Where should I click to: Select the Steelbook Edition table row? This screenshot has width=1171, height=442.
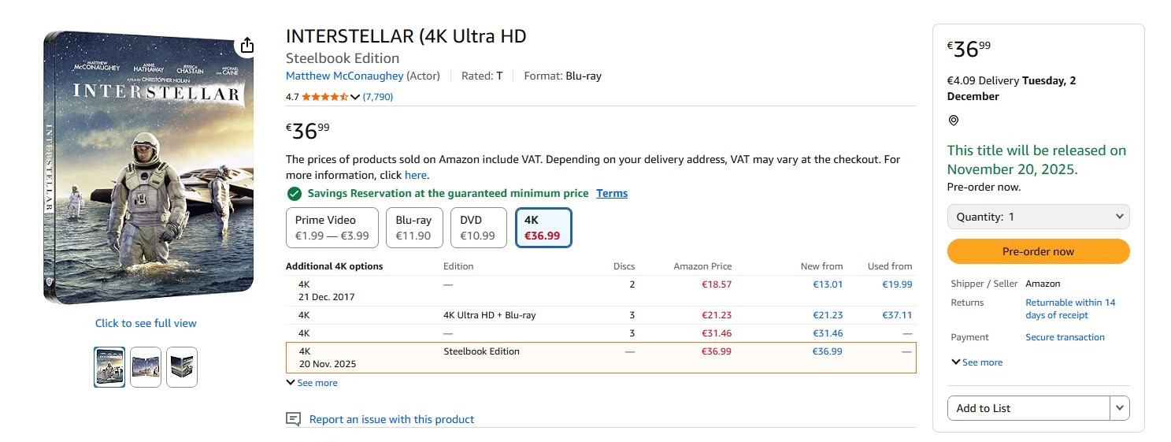(x=600, y=358)
